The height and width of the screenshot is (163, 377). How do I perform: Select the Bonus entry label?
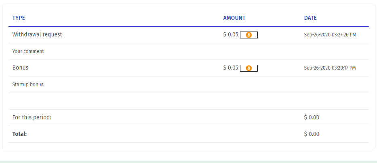pyautogui.click(x=20, y=68)
